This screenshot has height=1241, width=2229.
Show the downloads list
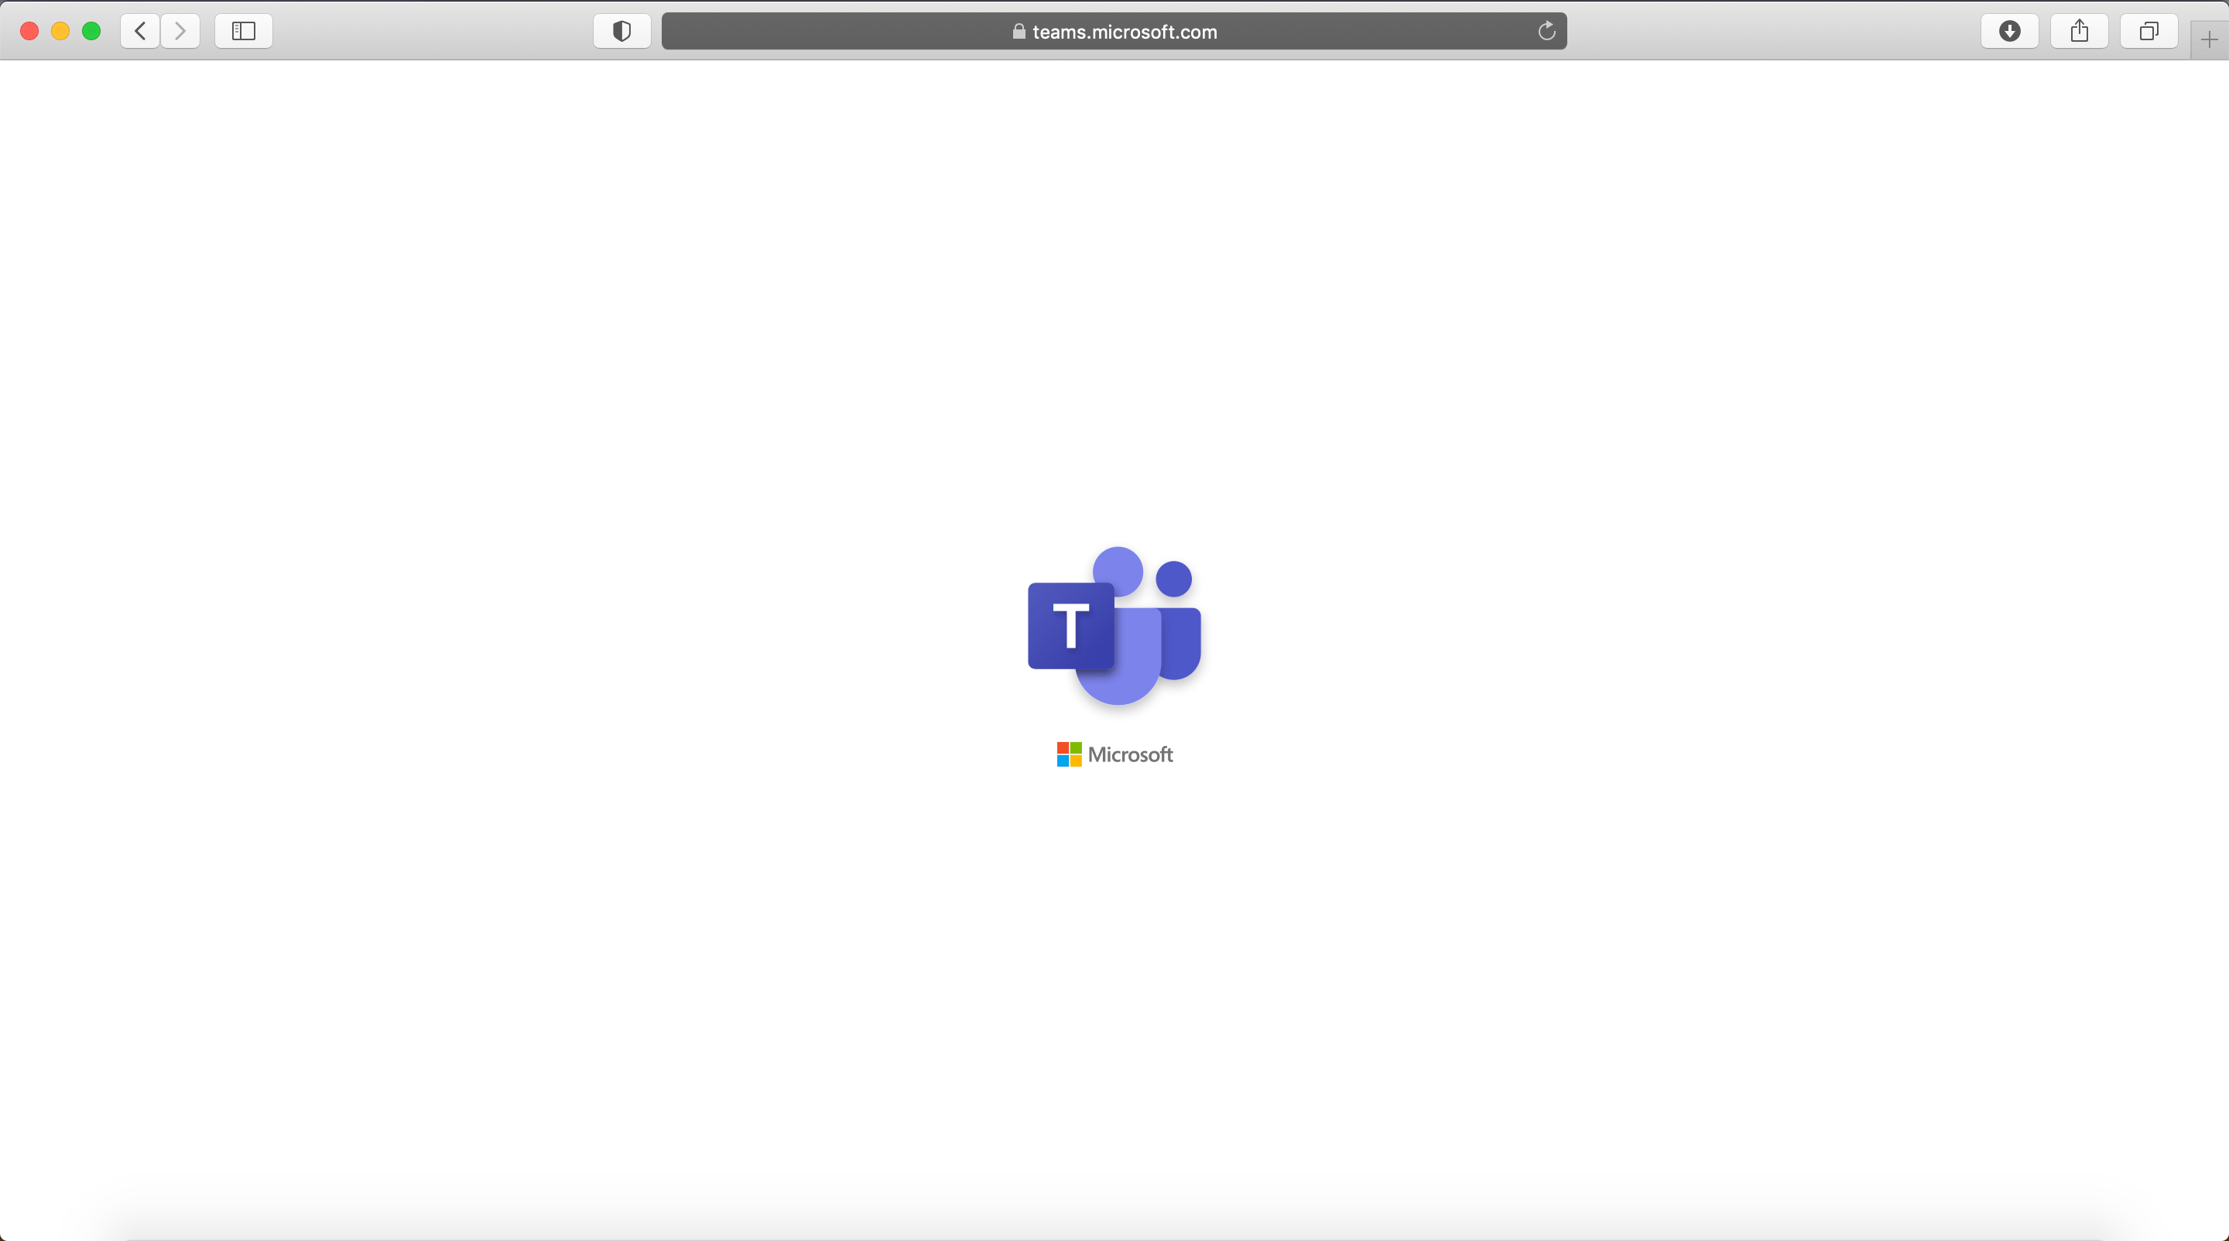pyautogui.click(x=2009, y=31)
